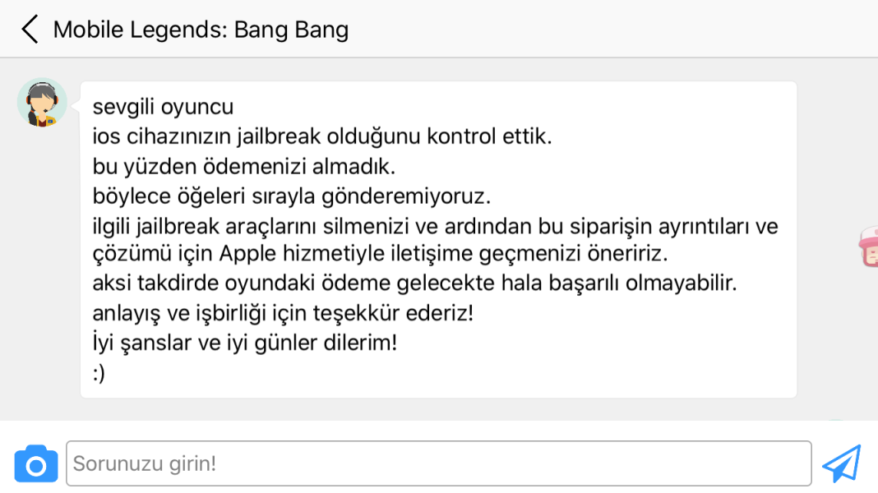
Task: Tap the line starting "ilgili jailbreak araçlarını silmenizi"
Action: coord(435,226)
